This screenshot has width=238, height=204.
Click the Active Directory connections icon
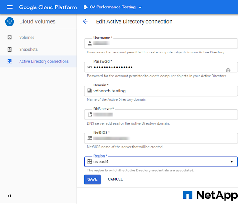[10, 61]
